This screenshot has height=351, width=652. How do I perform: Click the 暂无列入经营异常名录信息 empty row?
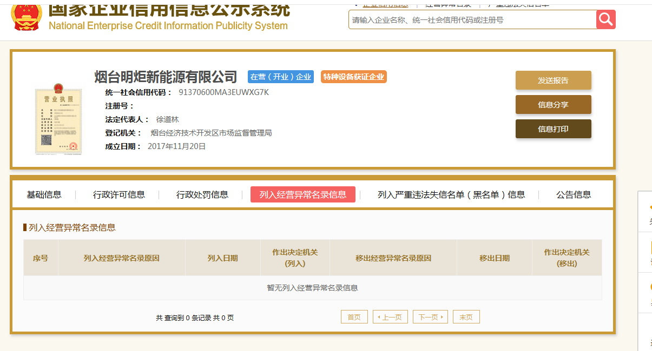click(x=313, y=288)
